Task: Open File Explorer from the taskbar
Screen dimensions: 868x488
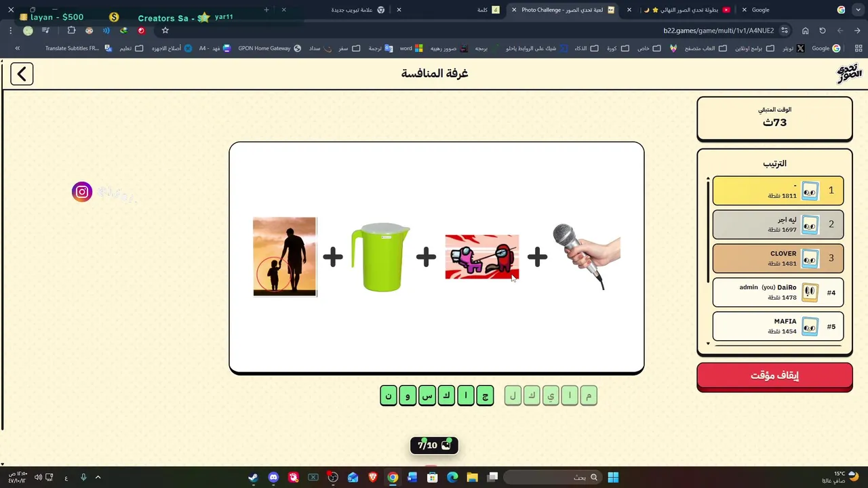Action: (472, 477)
